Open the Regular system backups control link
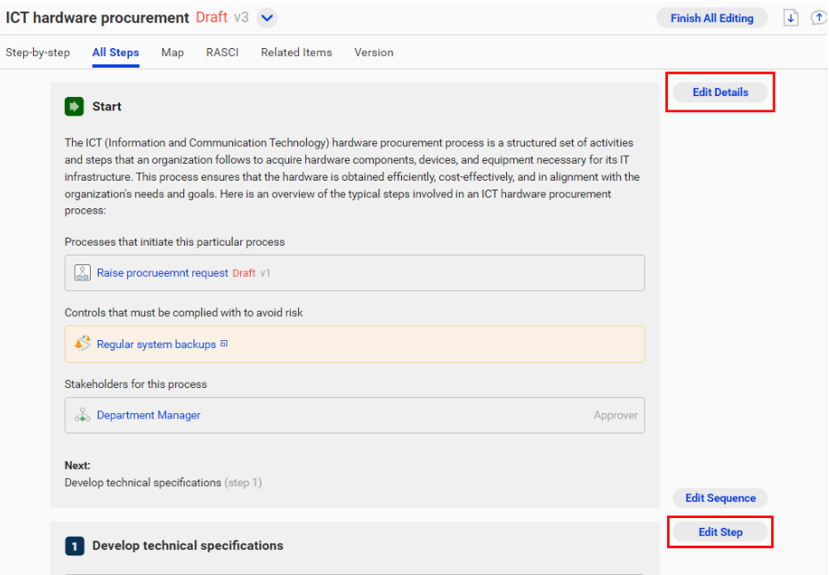 coord(156,344)
